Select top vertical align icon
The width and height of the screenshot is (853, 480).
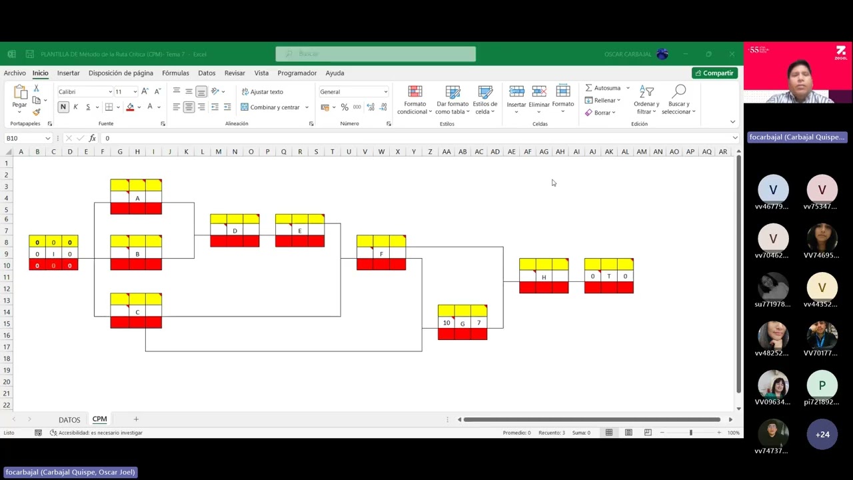(x=177, y=91)
